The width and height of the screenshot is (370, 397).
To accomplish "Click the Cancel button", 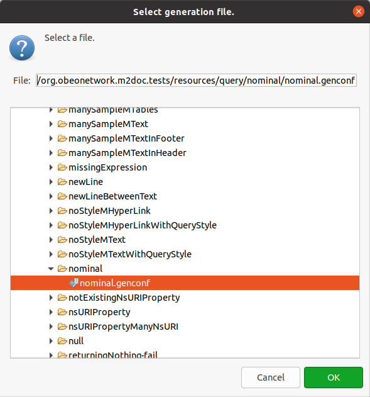I will click(x=270, y=377).
